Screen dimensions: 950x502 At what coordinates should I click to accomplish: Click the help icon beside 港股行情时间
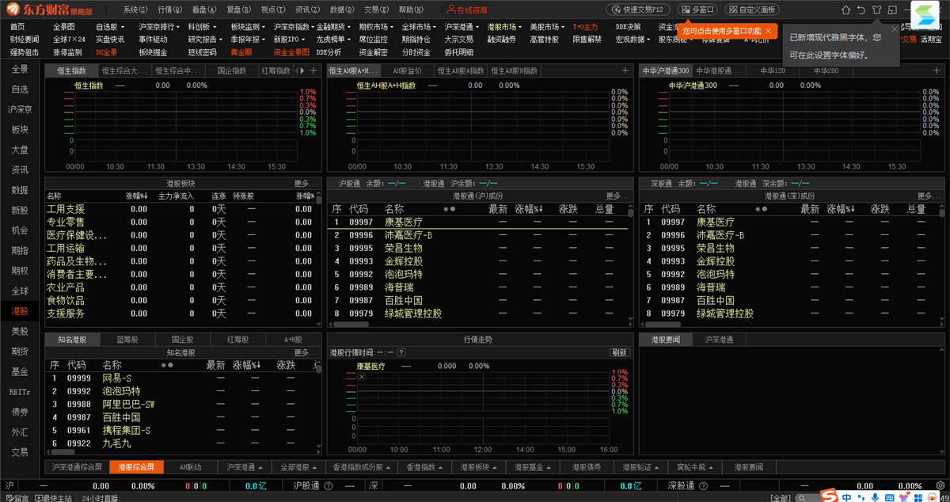[401, 352]
